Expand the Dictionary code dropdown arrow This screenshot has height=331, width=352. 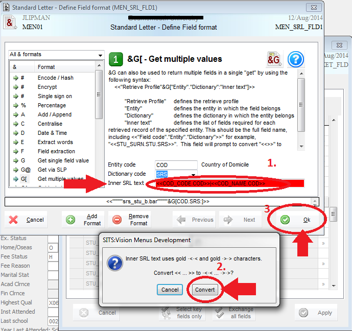tap(194, 175)
